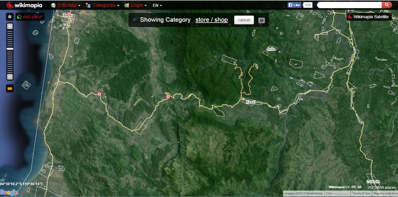
Task: Click the locate me target icon
Action: 10,17
